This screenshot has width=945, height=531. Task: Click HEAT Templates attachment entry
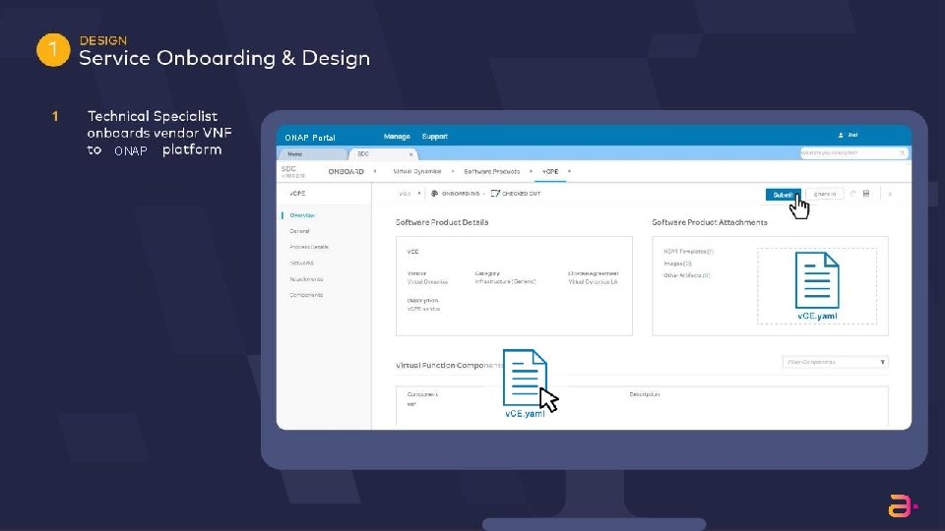[x=688, y=252]
